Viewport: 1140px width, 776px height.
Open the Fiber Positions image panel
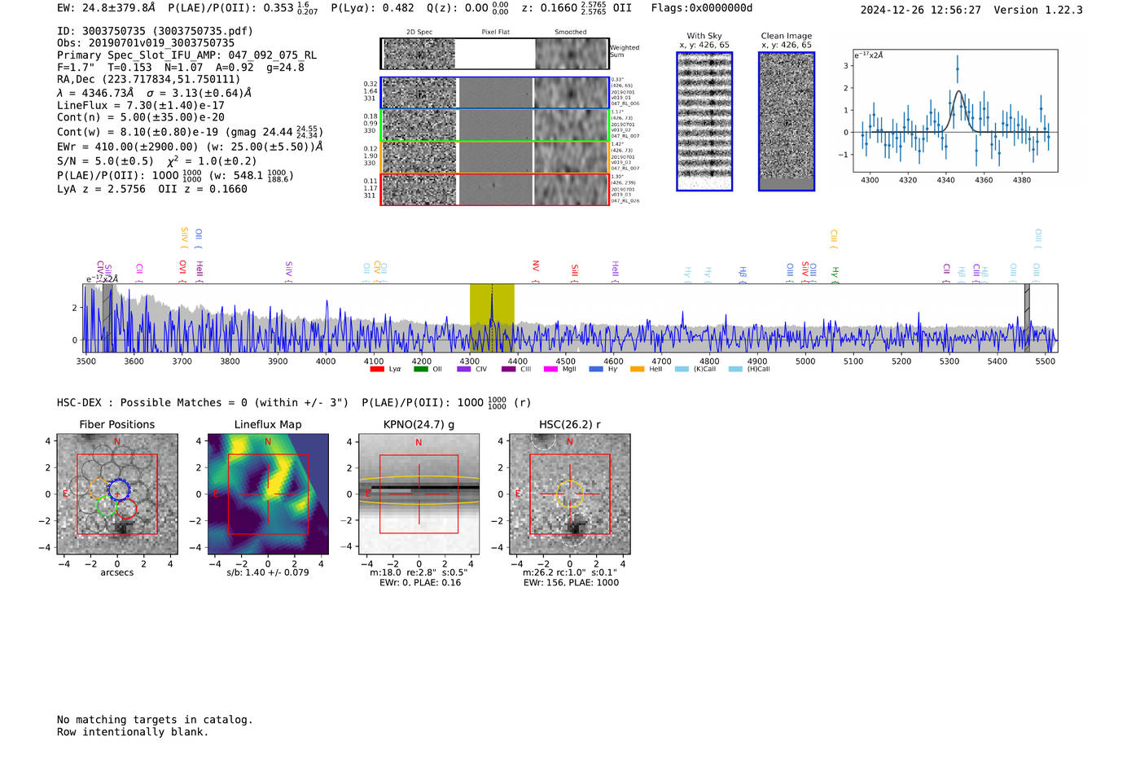pyautogui.click(x=117, y=494)
